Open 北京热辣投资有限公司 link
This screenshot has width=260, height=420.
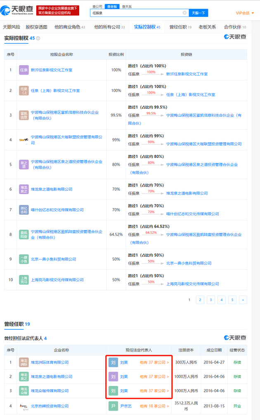pyautogui.click(x=50, y=406)
